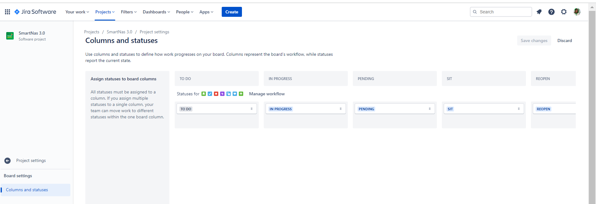Click the scrollbar up arrow
This screenshot has width=596, height=204.
point(592,7)
